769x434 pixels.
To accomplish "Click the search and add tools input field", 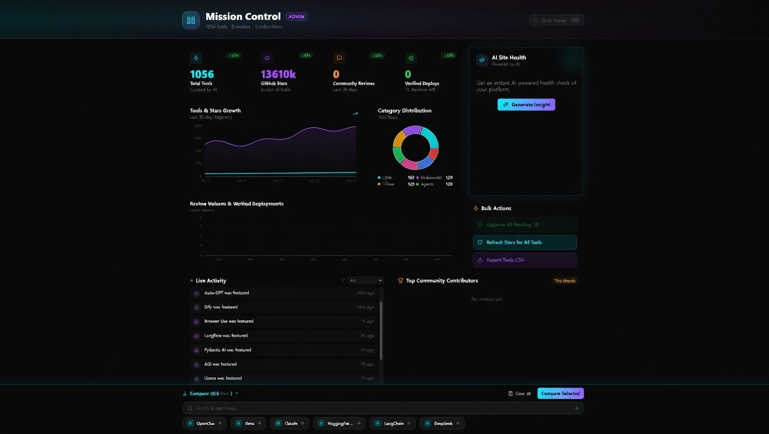I will coord(382,407).
